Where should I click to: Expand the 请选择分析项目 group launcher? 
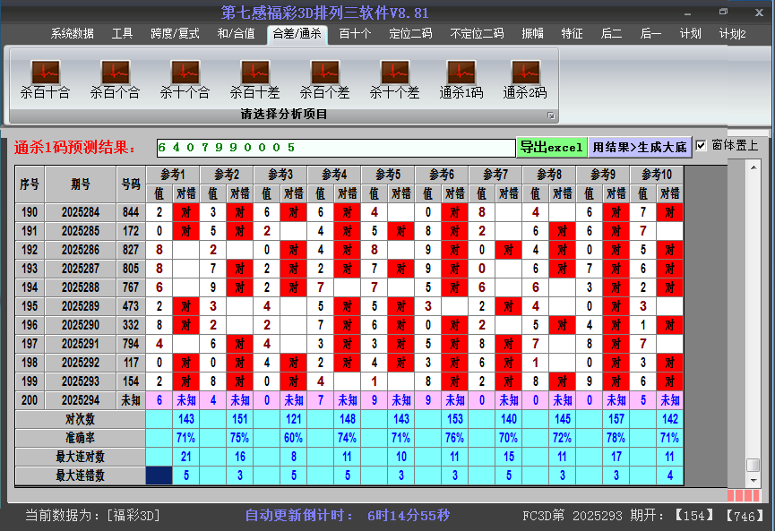(x=551, y=116)
